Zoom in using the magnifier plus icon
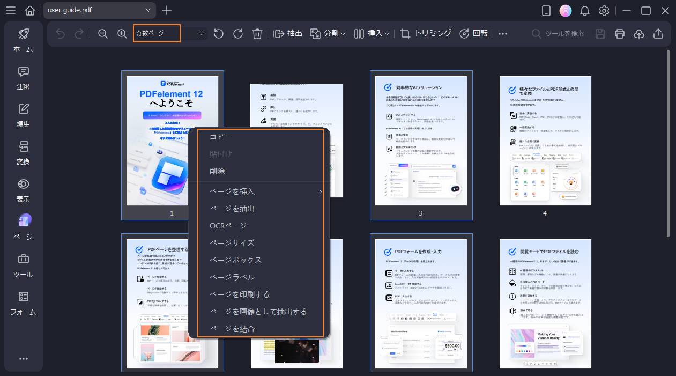Screen dimensions: 676x376 click(121, 33)
